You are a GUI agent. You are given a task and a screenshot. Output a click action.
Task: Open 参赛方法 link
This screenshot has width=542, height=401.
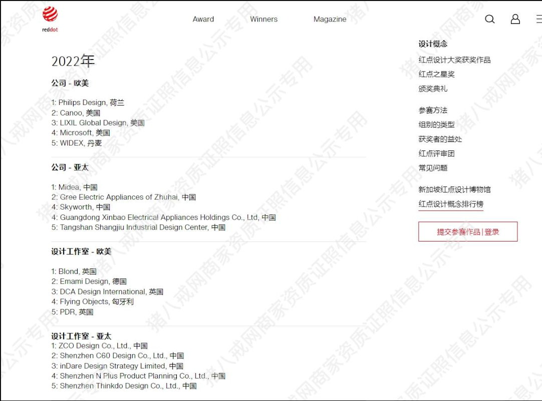[433, 110]
